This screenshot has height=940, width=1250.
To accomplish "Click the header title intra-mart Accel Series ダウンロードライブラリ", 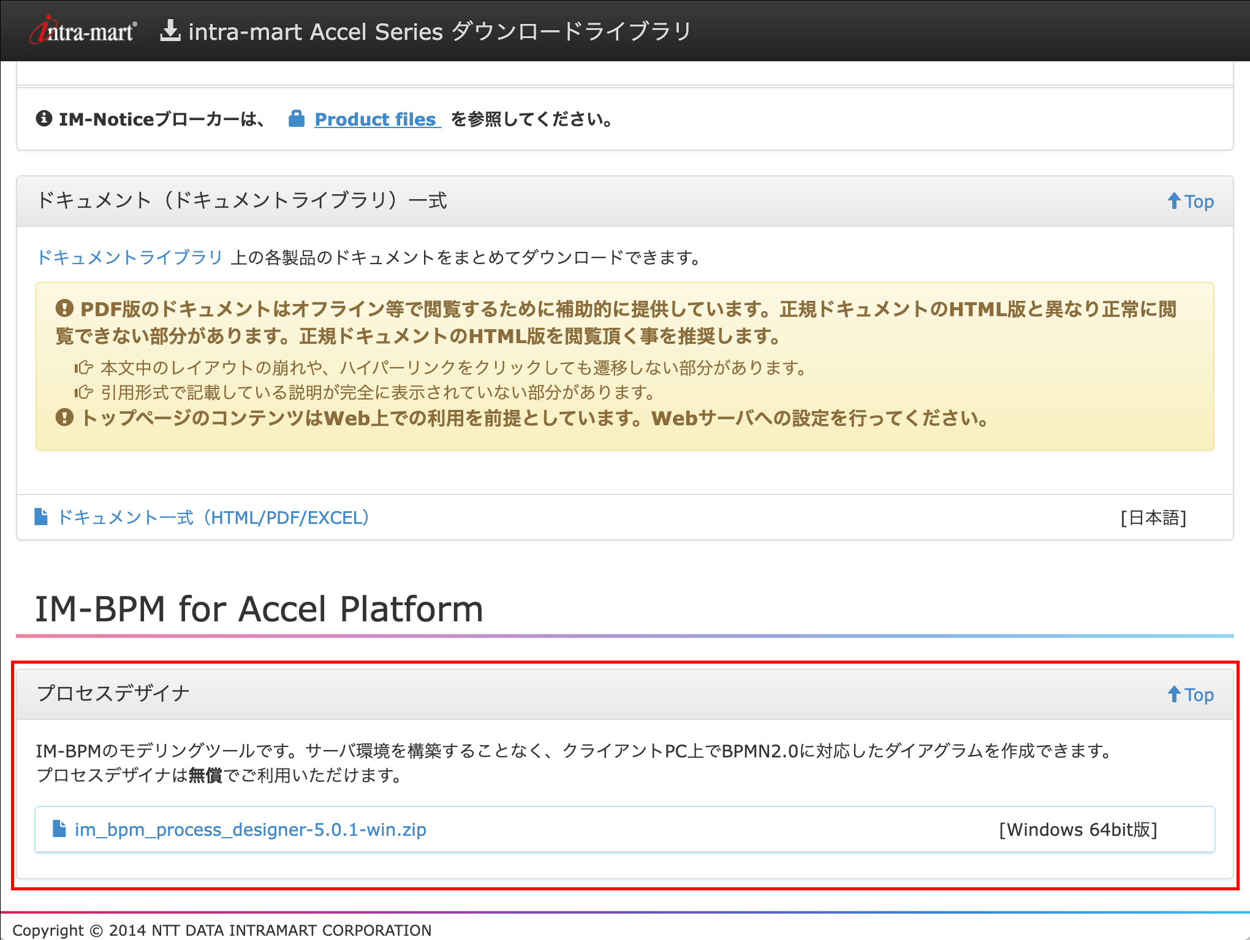I will point(440,31).
